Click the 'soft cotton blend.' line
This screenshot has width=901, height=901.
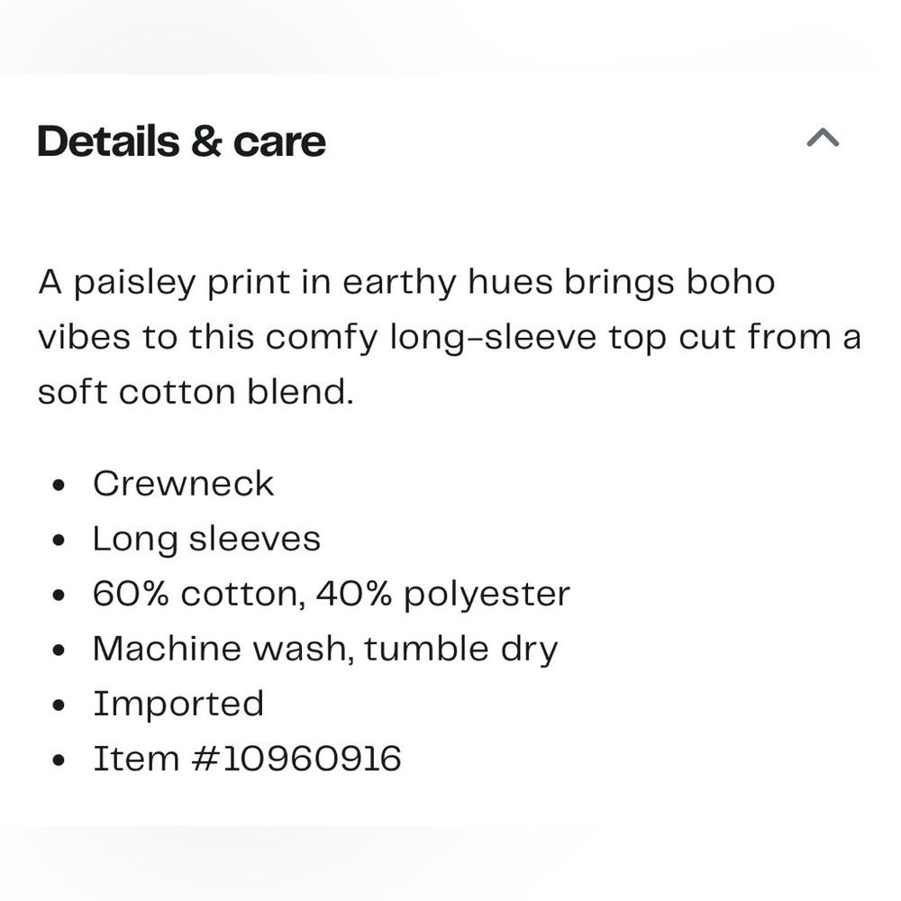click(196, 392)
